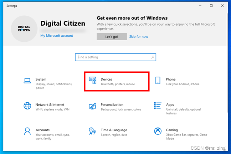Click the System laptop icon
Viewport: 231px width, 154px height.
pyautogui.click(x=27, y=81)
